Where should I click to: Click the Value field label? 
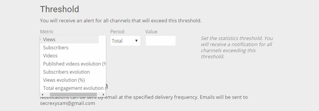[151, 32]
